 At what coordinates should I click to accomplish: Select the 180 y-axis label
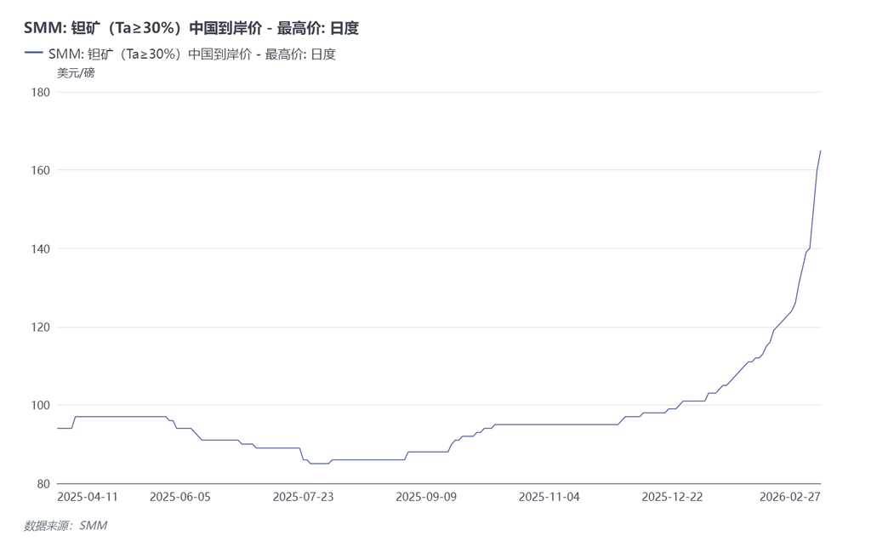pos(41,92)
